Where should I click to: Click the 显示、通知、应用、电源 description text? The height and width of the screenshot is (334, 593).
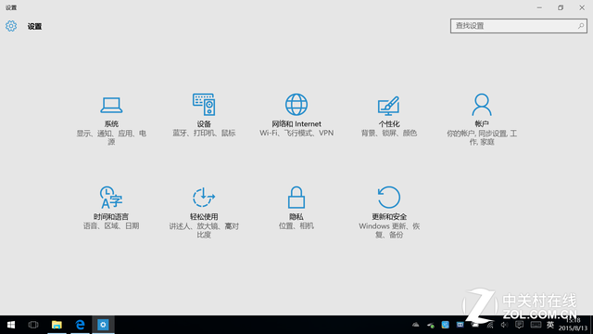(111, 137)
